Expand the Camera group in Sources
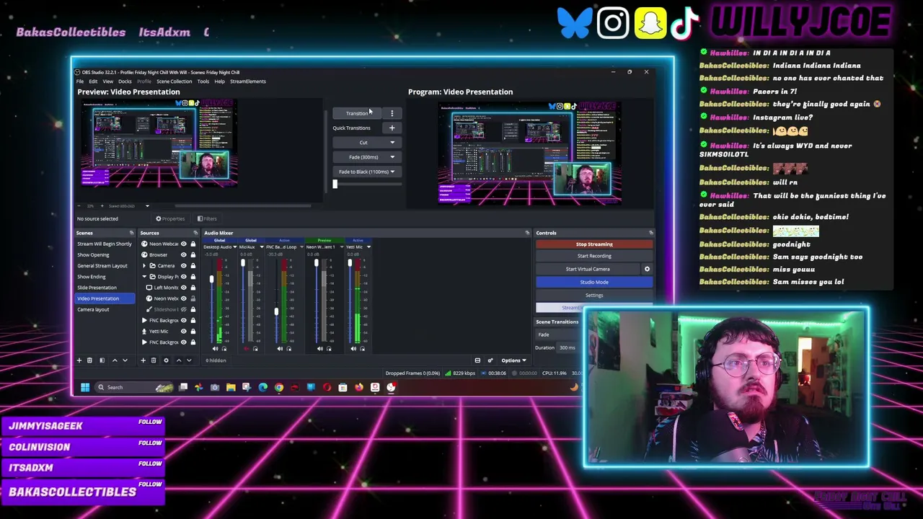The width and height of the screenshot is (923, 519). [x=144, y=265]
